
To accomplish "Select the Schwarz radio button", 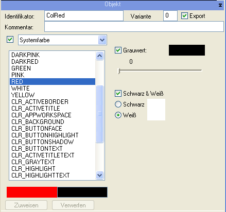I will pos(118,104).
